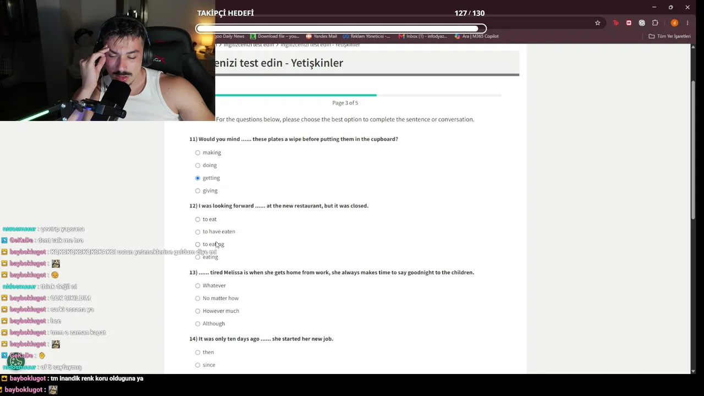Minimize the browser window

(654, 7)
